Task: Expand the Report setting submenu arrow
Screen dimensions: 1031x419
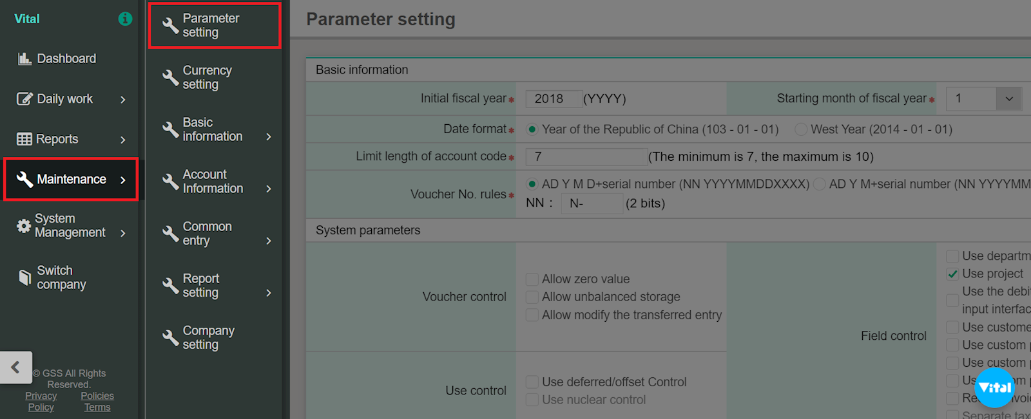Action: (269, 293)
